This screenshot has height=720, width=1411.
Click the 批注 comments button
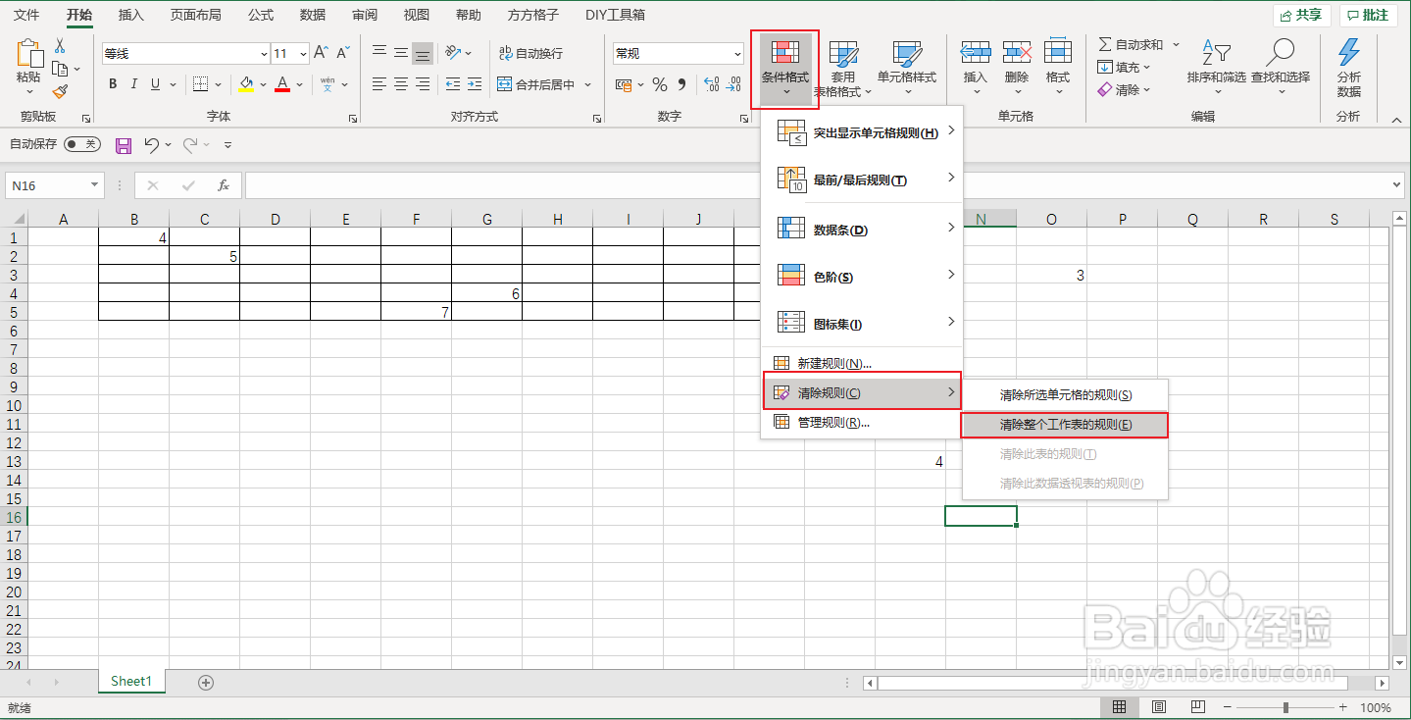1368,14
